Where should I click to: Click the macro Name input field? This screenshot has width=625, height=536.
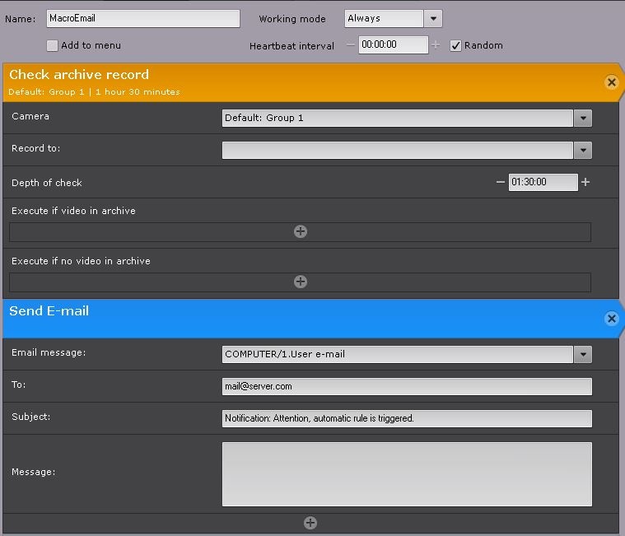click(143, 19)
